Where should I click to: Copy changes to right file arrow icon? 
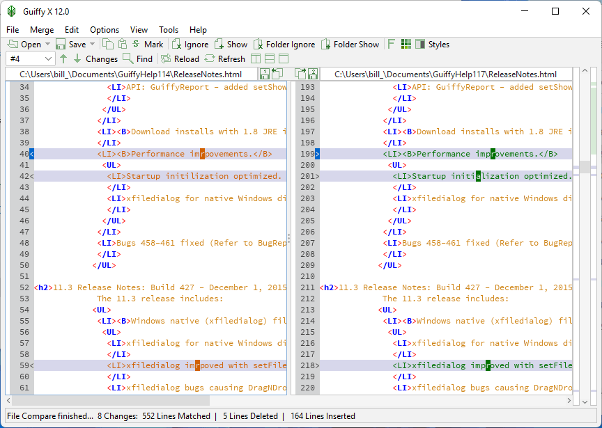pyautogui.click(x=300, y=74)
